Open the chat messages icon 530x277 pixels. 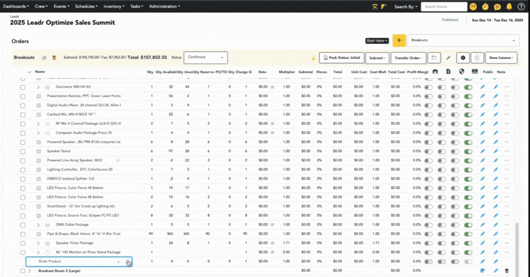coord(497,7)
